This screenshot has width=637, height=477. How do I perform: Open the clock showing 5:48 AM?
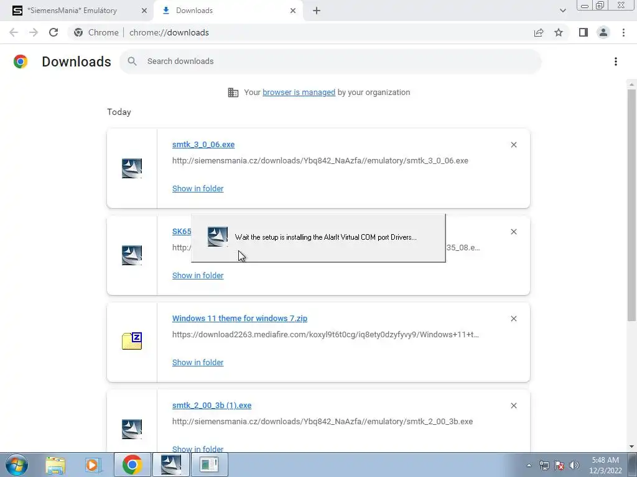(605, 465)
